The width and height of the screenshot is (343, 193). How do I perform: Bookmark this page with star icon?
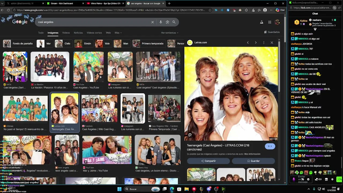point(210,10)
